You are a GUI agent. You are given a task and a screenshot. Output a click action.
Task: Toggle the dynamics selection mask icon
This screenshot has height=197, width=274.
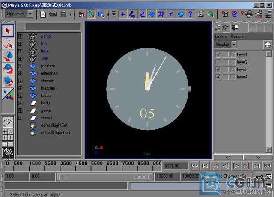click(171, 14)
